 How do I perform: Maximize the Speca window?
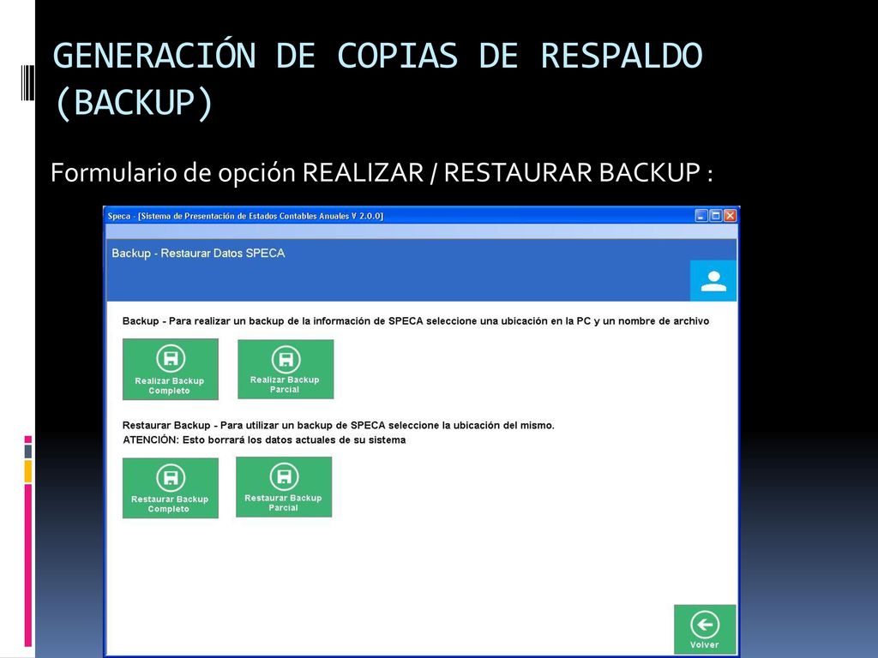(716, 215)
